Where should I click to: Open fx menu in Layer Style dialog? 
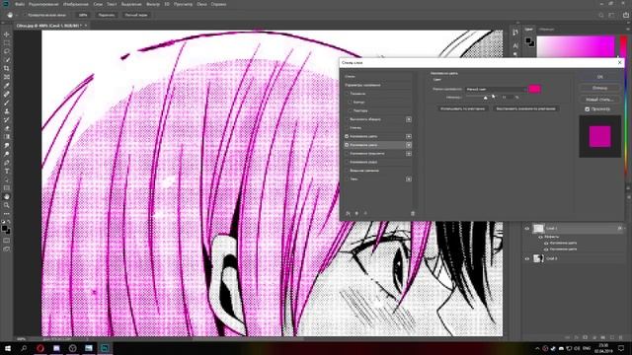click(x=348, y=213)
